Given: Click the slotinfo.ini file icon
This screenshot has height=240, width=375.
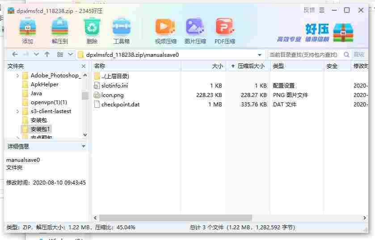Looking at the screenshot, I should tap(97, 85).
